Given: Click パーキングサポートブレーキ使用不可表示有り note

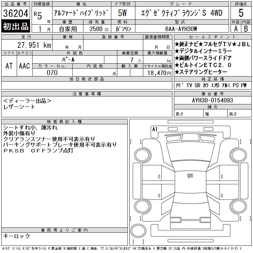Looking at the screenshot, I should pyautogui.click(x=60, y=145).
